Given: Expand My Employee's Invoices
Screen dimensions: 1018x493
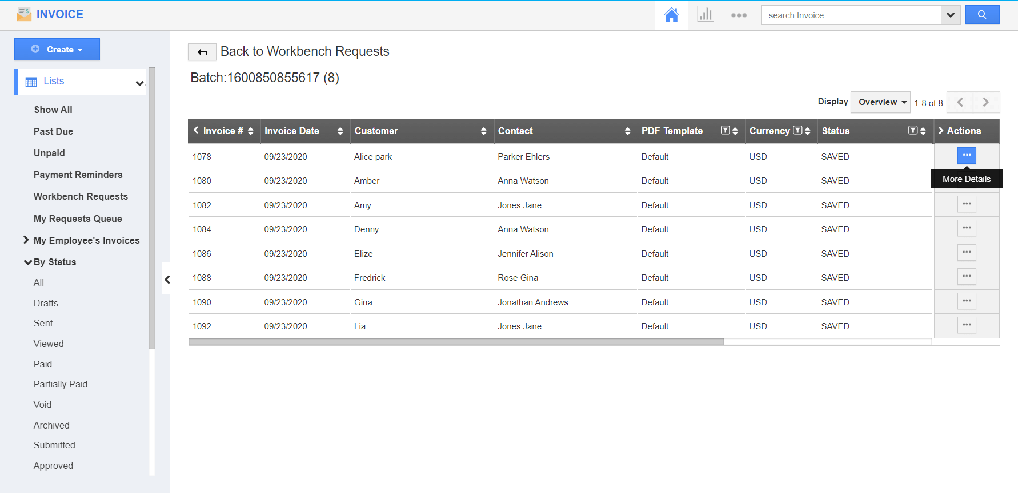Looking at the screenshot, I should point(26,240).
